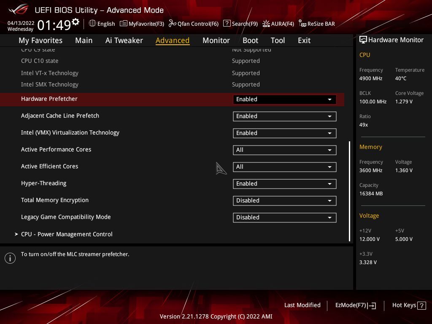The height and width of the screenshot is (324, 432).
Task: Select Adjacent Cache Line Prefetch label
Action: coord(60,116)
